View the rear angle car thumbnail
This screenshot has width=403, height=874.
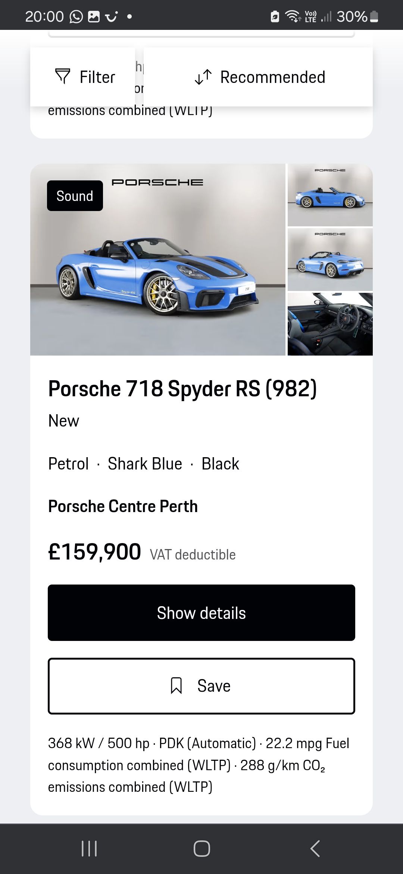pyautogui.click(x=330, y=259)
